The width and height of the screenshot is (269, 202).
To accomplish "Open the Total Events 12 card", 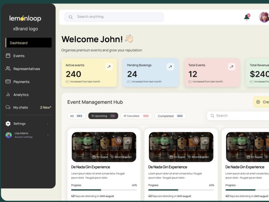I will (212, 73).
